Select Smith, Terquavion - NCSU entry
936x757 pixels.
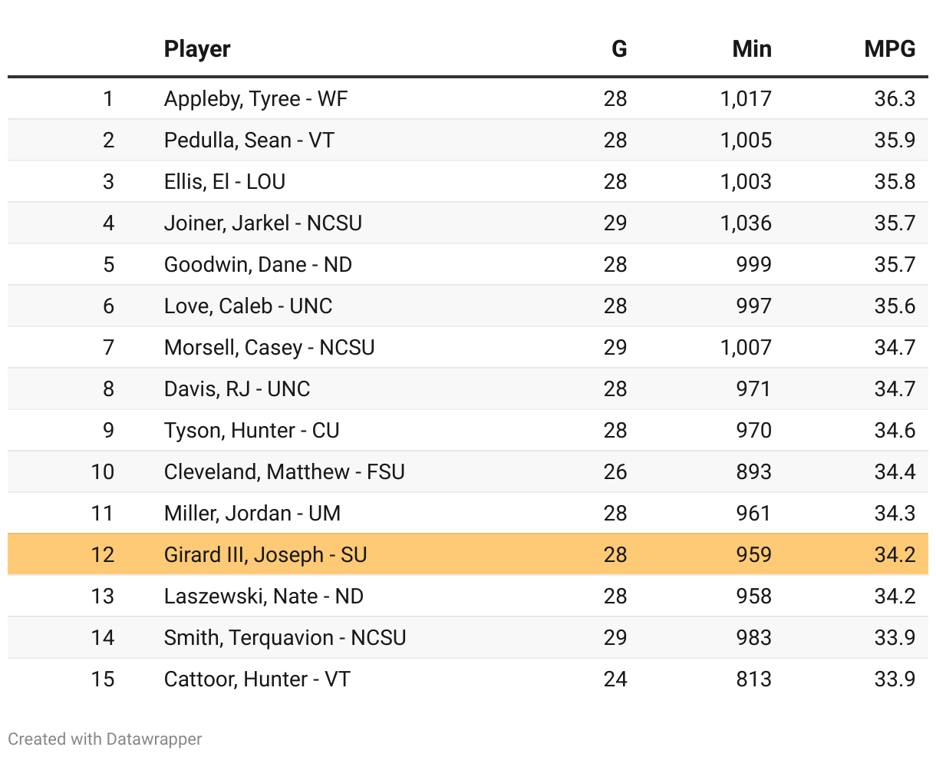tap(285, 638)
